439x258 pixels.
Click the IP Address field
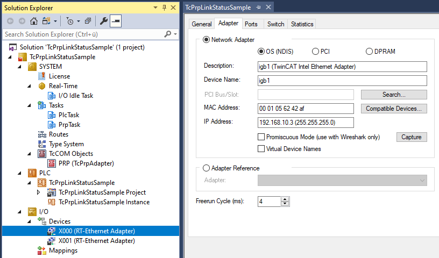click(x=306, y=123)
